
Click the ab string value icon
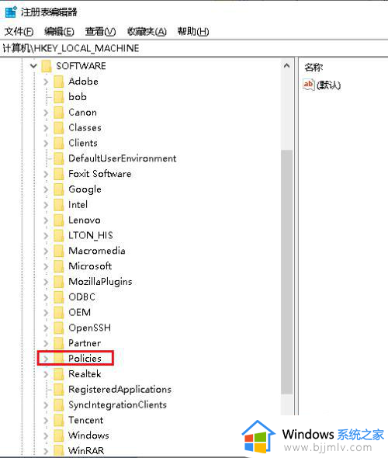pyautogui.click(x=309, y=85)
